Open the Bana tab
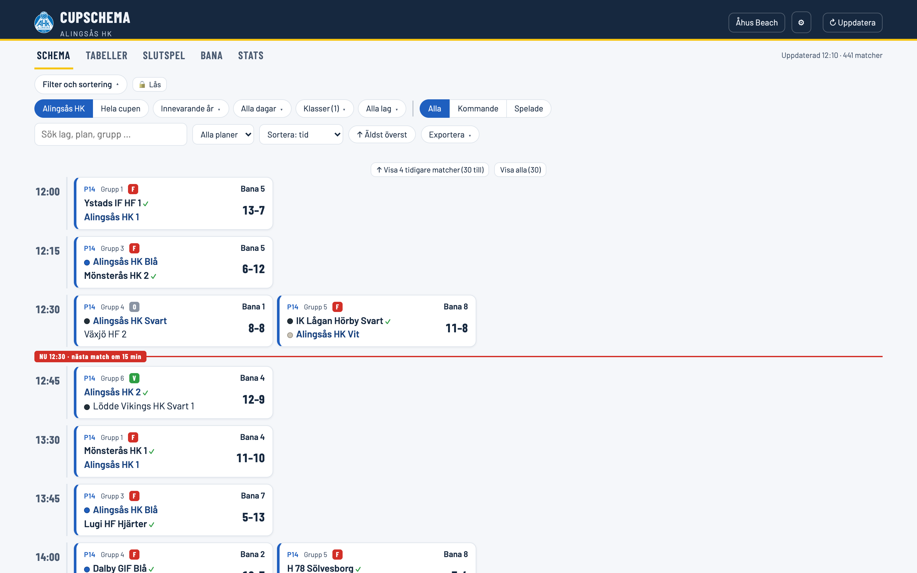 pyautogui.click(x=211, y=56)
